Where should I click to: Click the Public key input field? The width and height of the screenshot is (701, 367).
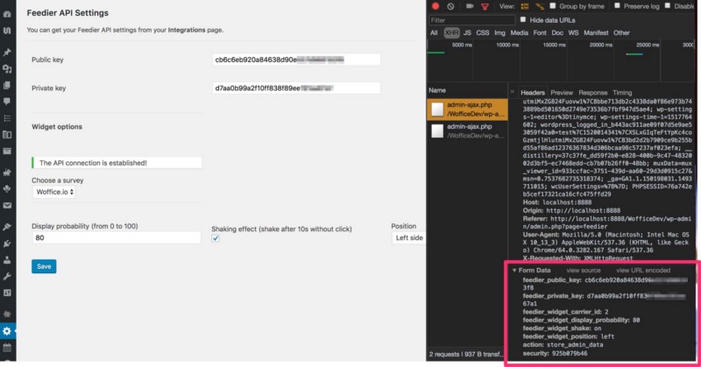[x=296, y=60]
